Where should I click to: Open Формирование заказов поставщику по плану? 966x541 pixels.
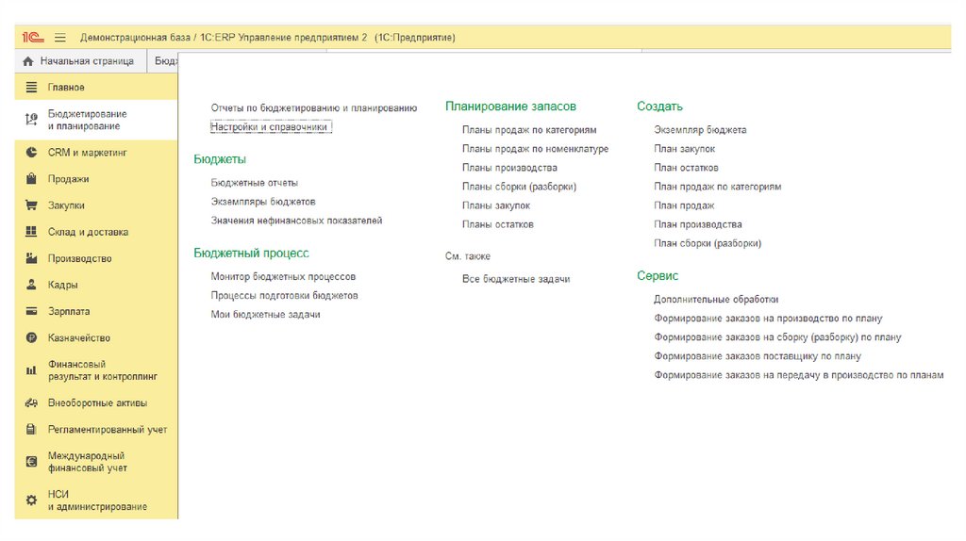pos(758,356)
